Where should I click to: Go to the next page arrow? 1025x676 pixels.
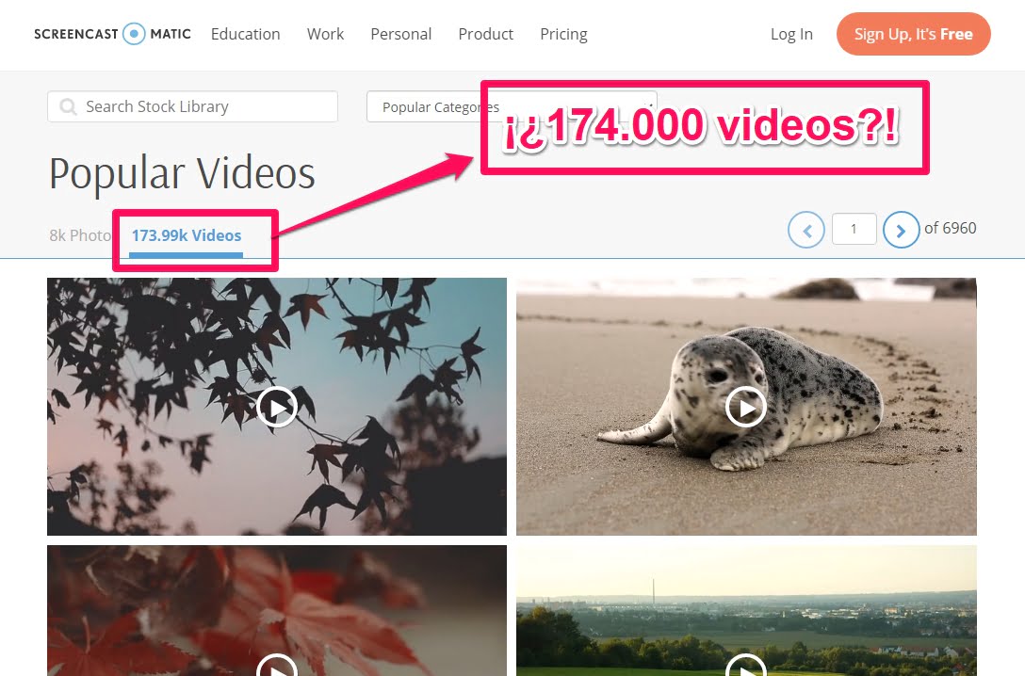(x=901, y=230)
